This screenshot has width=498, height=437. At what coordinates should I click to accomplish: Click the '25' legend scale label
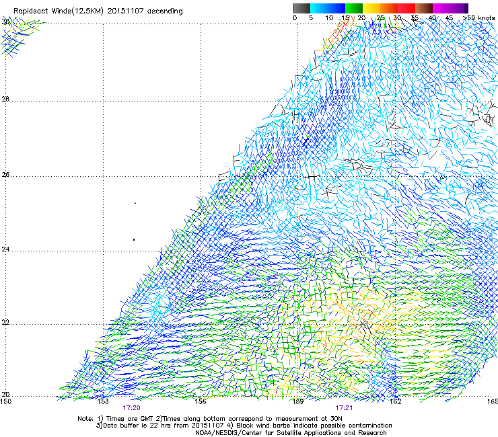pyautogui.click(x=380, y=18)
